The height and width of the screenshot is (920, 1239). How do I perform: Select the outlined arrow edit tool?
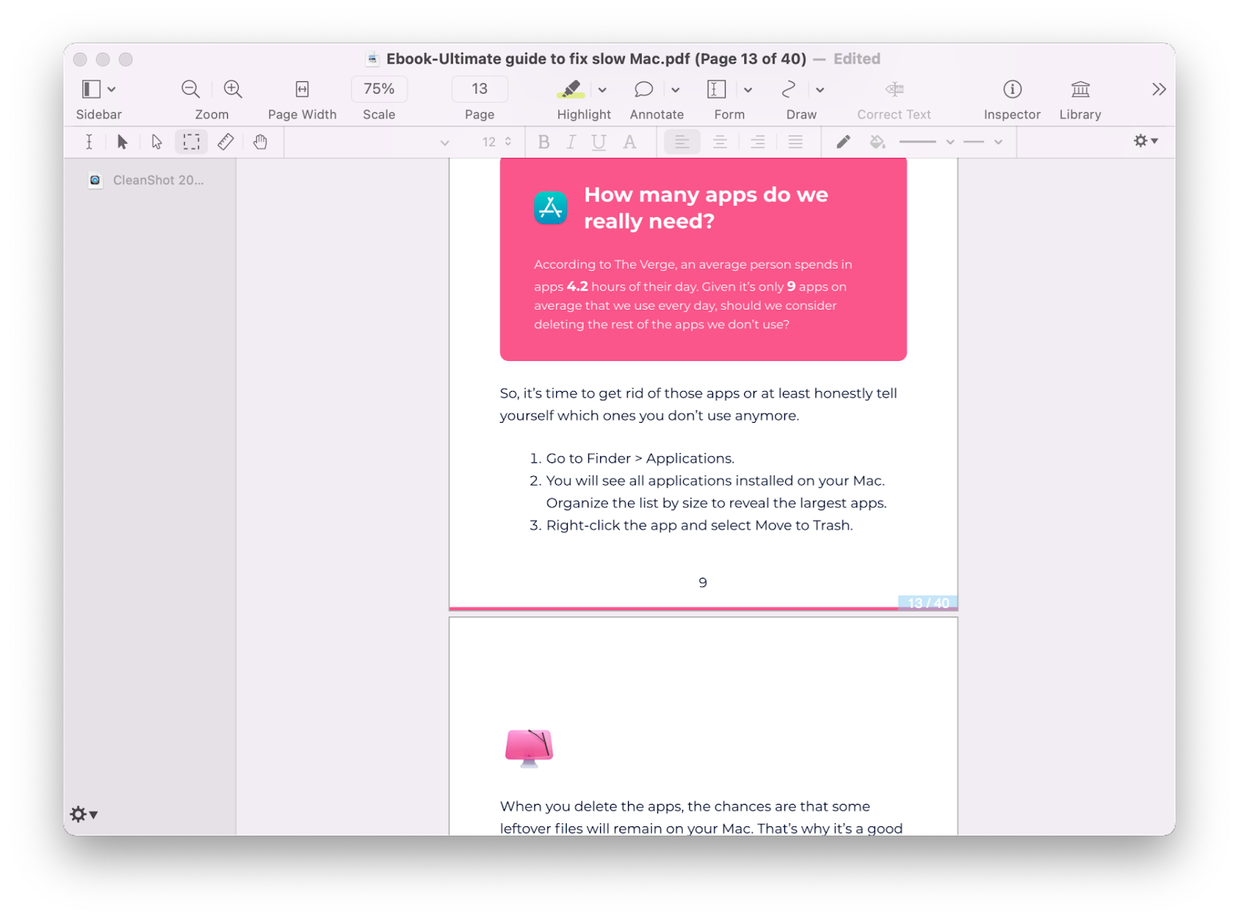tap(156, 142)
